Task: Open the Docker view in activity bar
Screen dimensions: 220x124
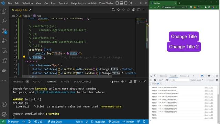Action: point(4,70)
